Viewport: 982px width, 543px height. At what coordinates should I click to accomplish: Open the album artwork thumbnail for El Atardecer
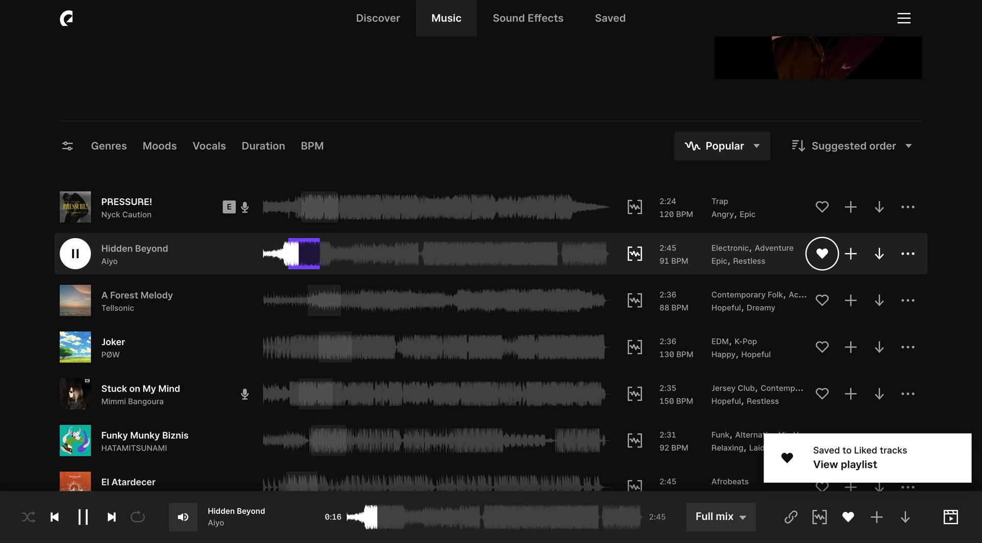click(75, 482)
